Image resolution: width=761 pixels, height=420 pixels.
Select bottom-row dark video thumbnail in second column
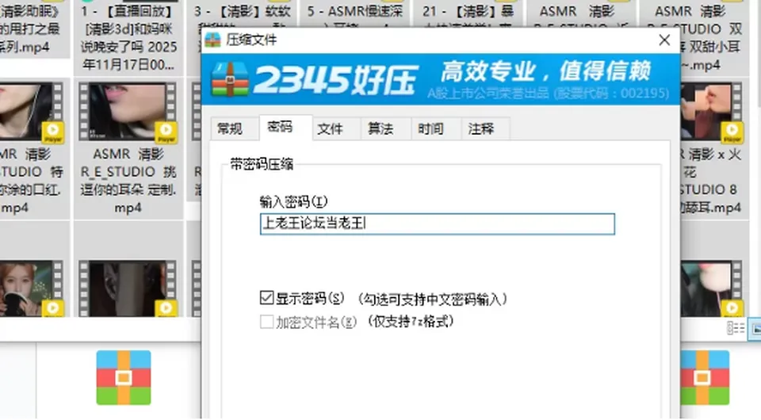tap(128, 288)
